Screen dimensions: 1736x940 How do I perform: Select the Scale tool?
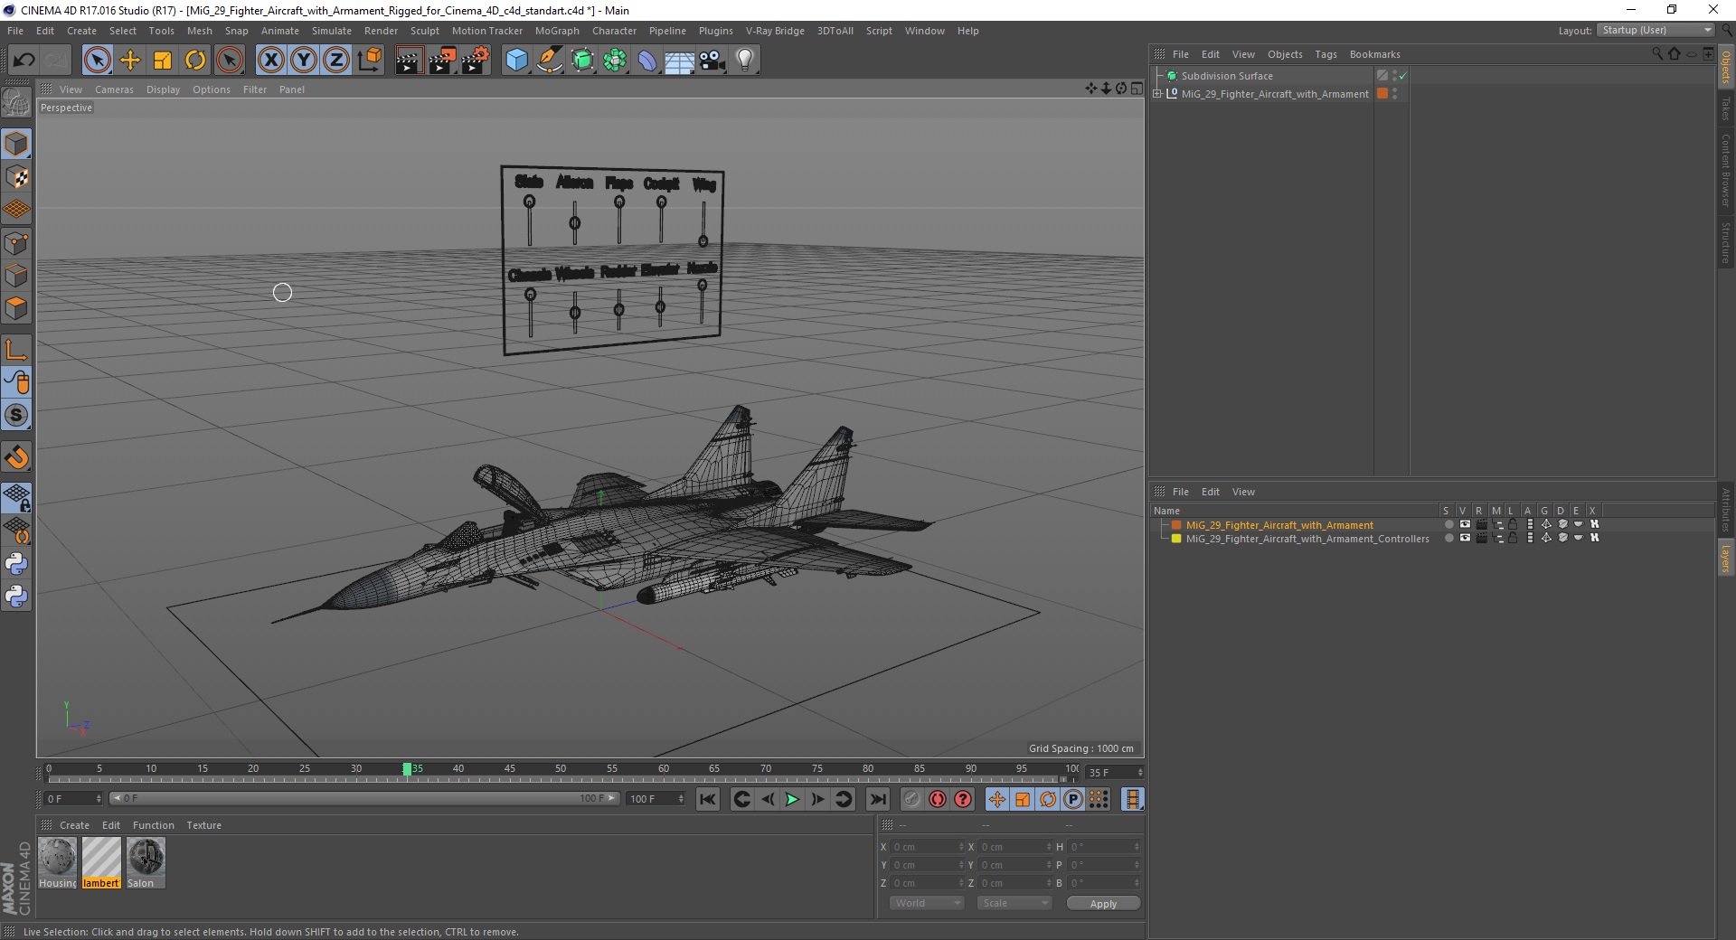click(163, 61)
